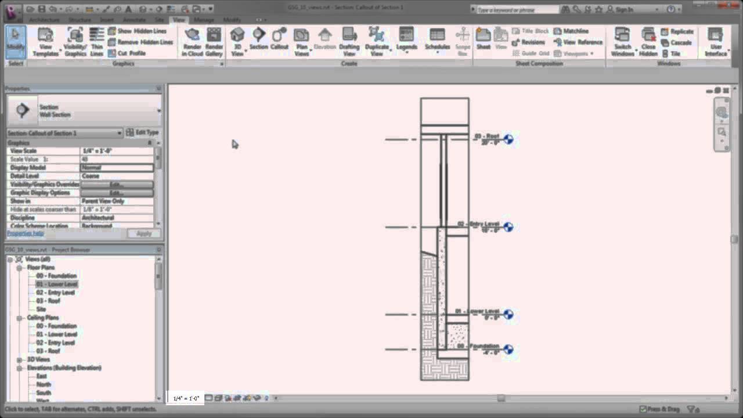The image size is (743, 418).
Task: Select the 01 - Lower Level floor plan
Action: click(x=56, y=284)
